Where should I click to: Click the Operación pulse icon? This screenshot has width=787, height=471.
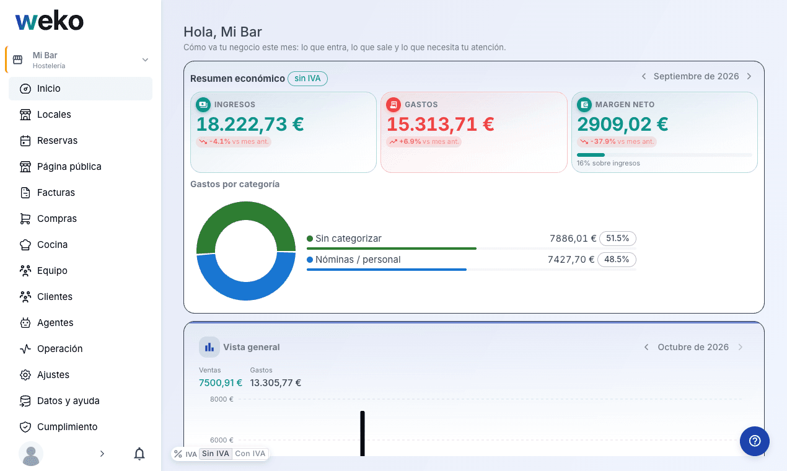tap(25, 349)
